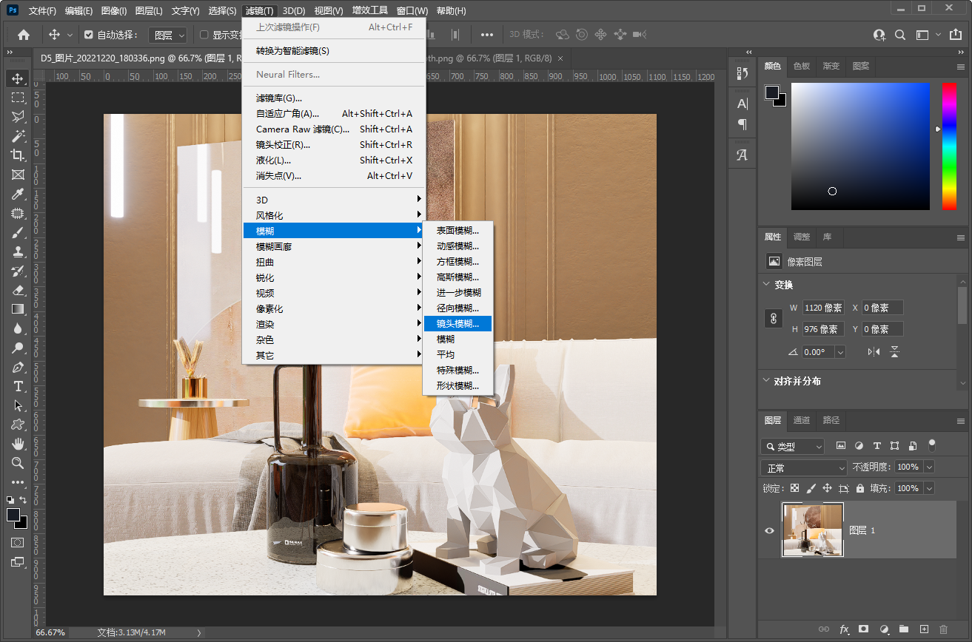This screenshot has height=642, width=972.
Task: Click the 转换为智能滤镜(S) menu entry
Action: pos(334,50)
